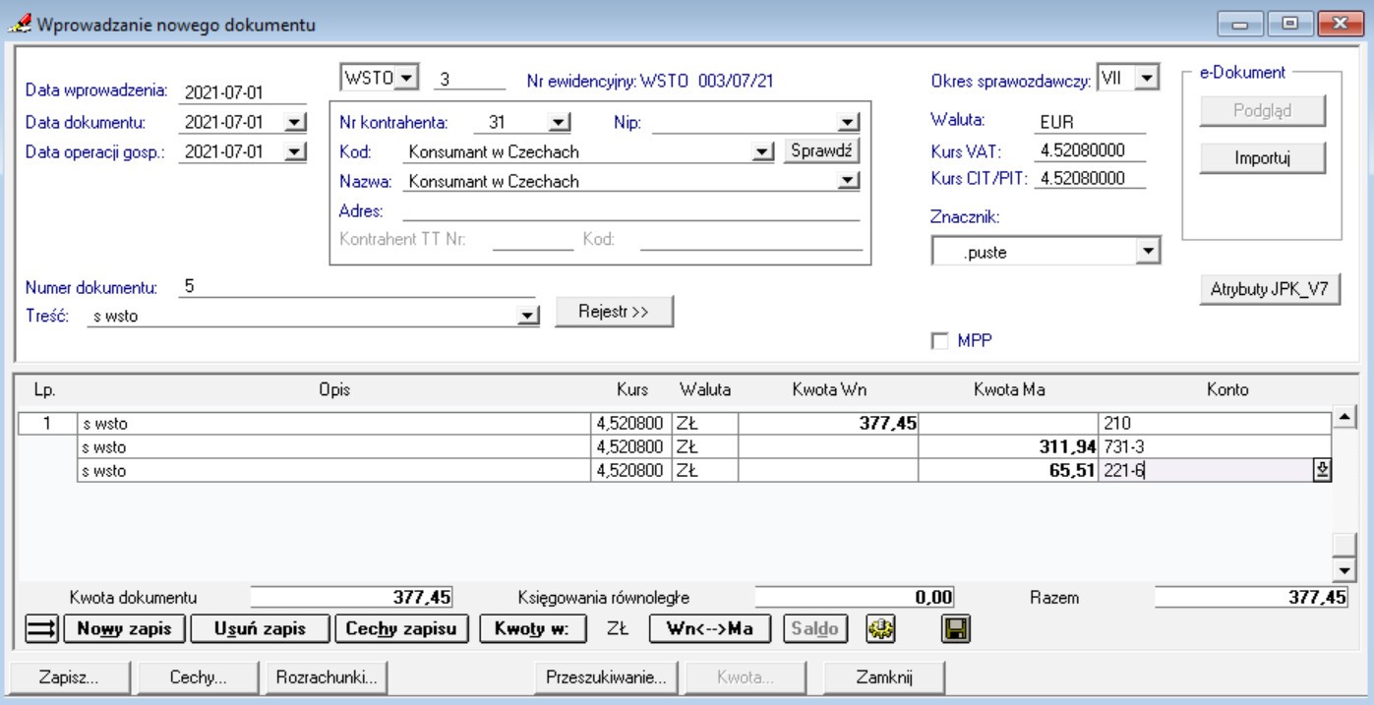1374x705 pixels.
Task: Open the Data operacji gosp. date dropdown
Action: click(296, 150)
